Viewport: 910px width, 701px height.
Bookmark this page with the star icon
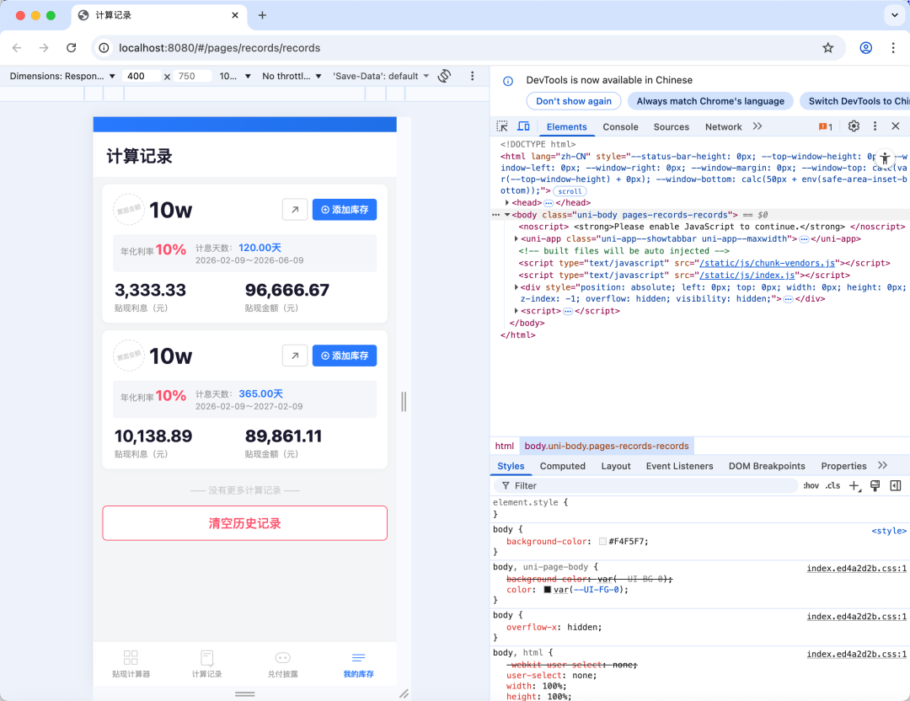pos(827,48)
